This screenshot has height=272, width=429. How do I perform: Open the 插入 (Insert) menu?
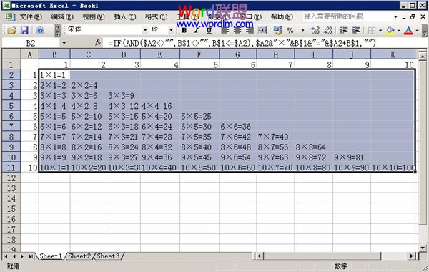click(x=124, y=17)
